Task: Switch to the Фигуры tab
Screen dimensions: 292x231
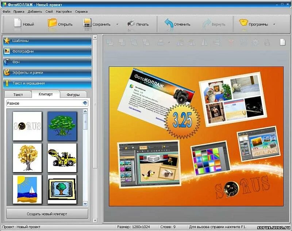Action: [73, 95]
